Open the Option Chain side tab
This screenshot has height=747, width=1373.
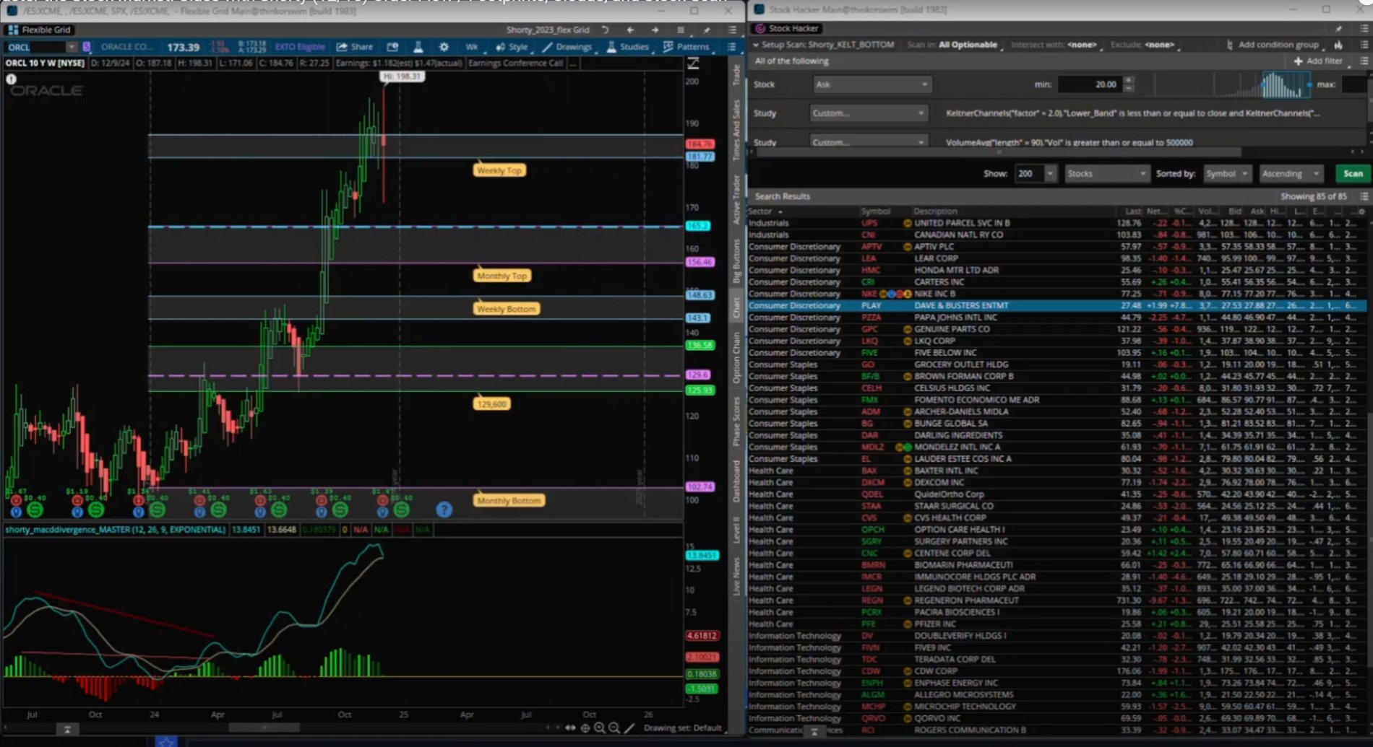click(736, 357)
